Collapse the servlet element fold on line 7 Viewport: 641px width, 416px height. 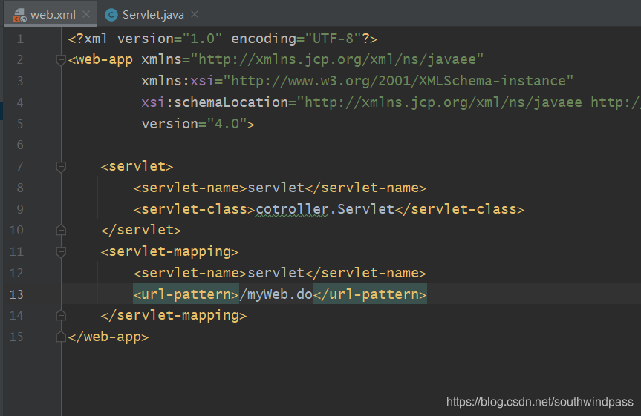pos(61,167)
